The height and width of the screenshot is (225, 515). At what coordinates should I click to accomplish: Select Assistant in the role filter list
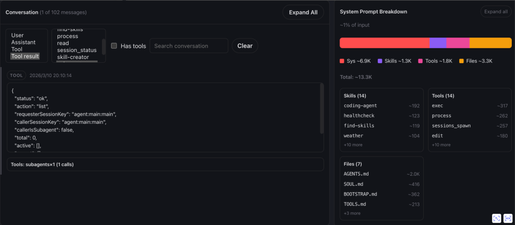[x=23, y=42]
